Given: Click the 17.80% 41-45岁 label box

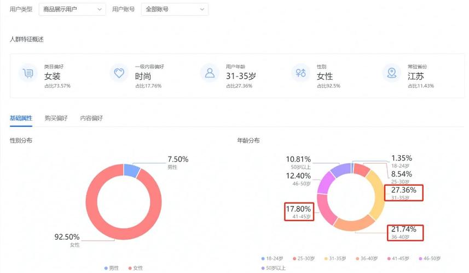Looking at the screenshot, I should click(x=299, y=212).
